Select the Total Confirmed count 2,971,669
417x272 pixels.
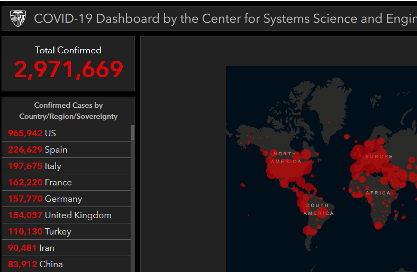68,69
